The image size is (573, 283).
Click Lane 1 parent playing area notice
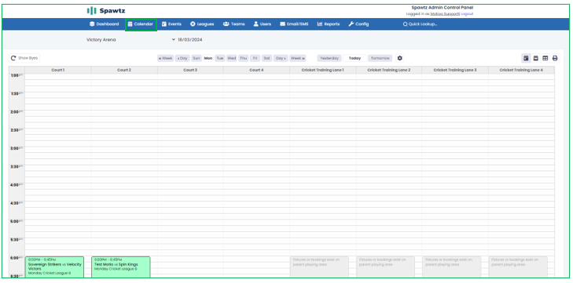(319, 267)
